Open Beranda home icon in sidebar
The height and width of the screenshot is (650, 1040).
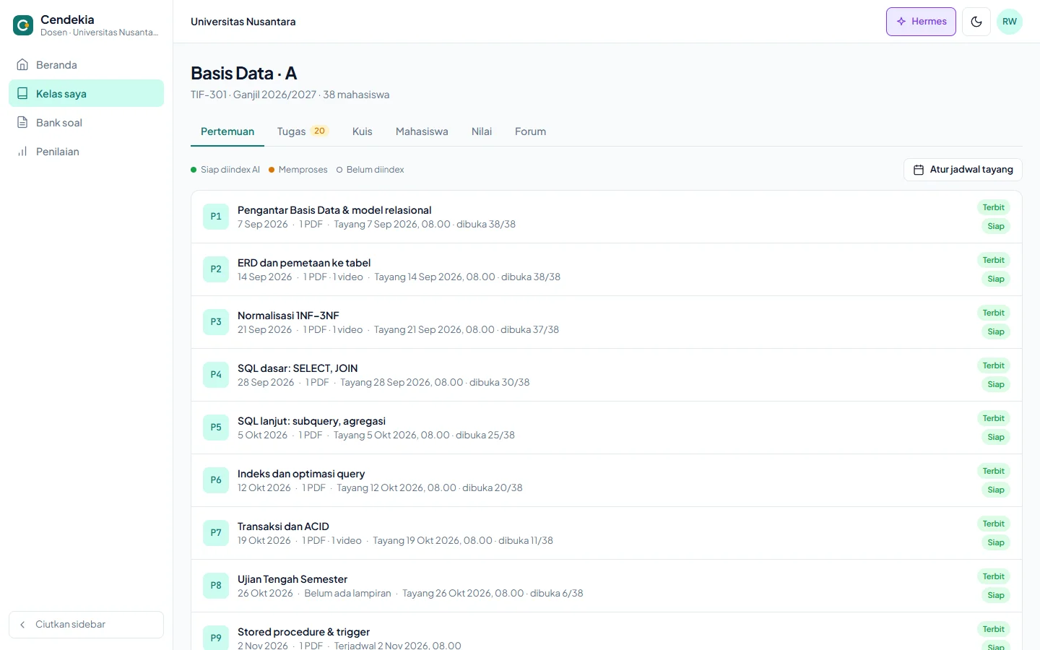pyautogui.click(x=22, y=64)
